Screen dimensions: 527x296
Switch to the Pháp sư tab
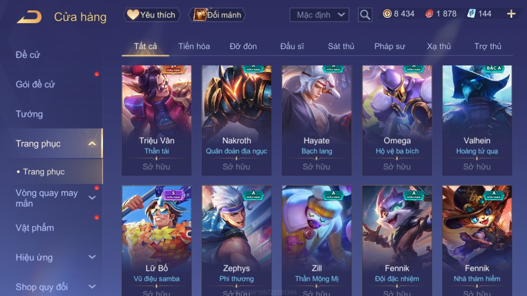coord(390,46)
